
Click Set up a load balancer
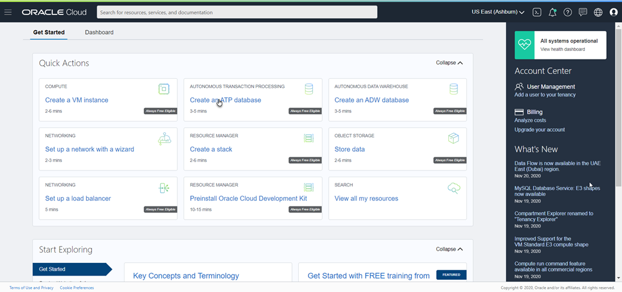[x=78, y=199]
